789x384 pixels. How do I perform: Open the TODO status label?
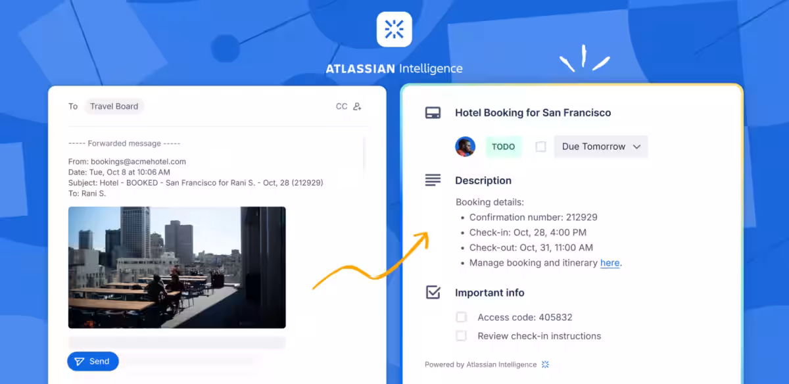(x=503, y=147)
